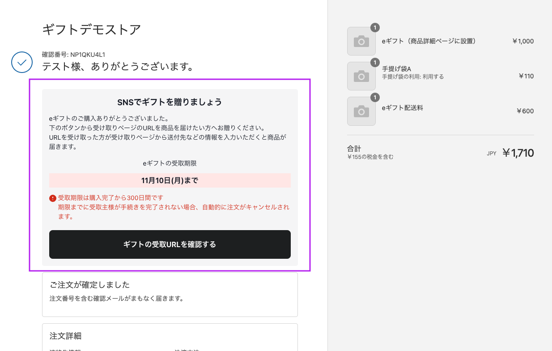Screen dimensions: 552x351
Task: Click the blue checkmark confirmation icon
Action: click(x=22, y=62)
